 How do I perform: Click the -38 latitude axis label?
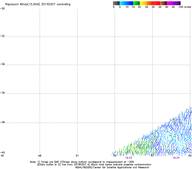[x=2, y=122]
